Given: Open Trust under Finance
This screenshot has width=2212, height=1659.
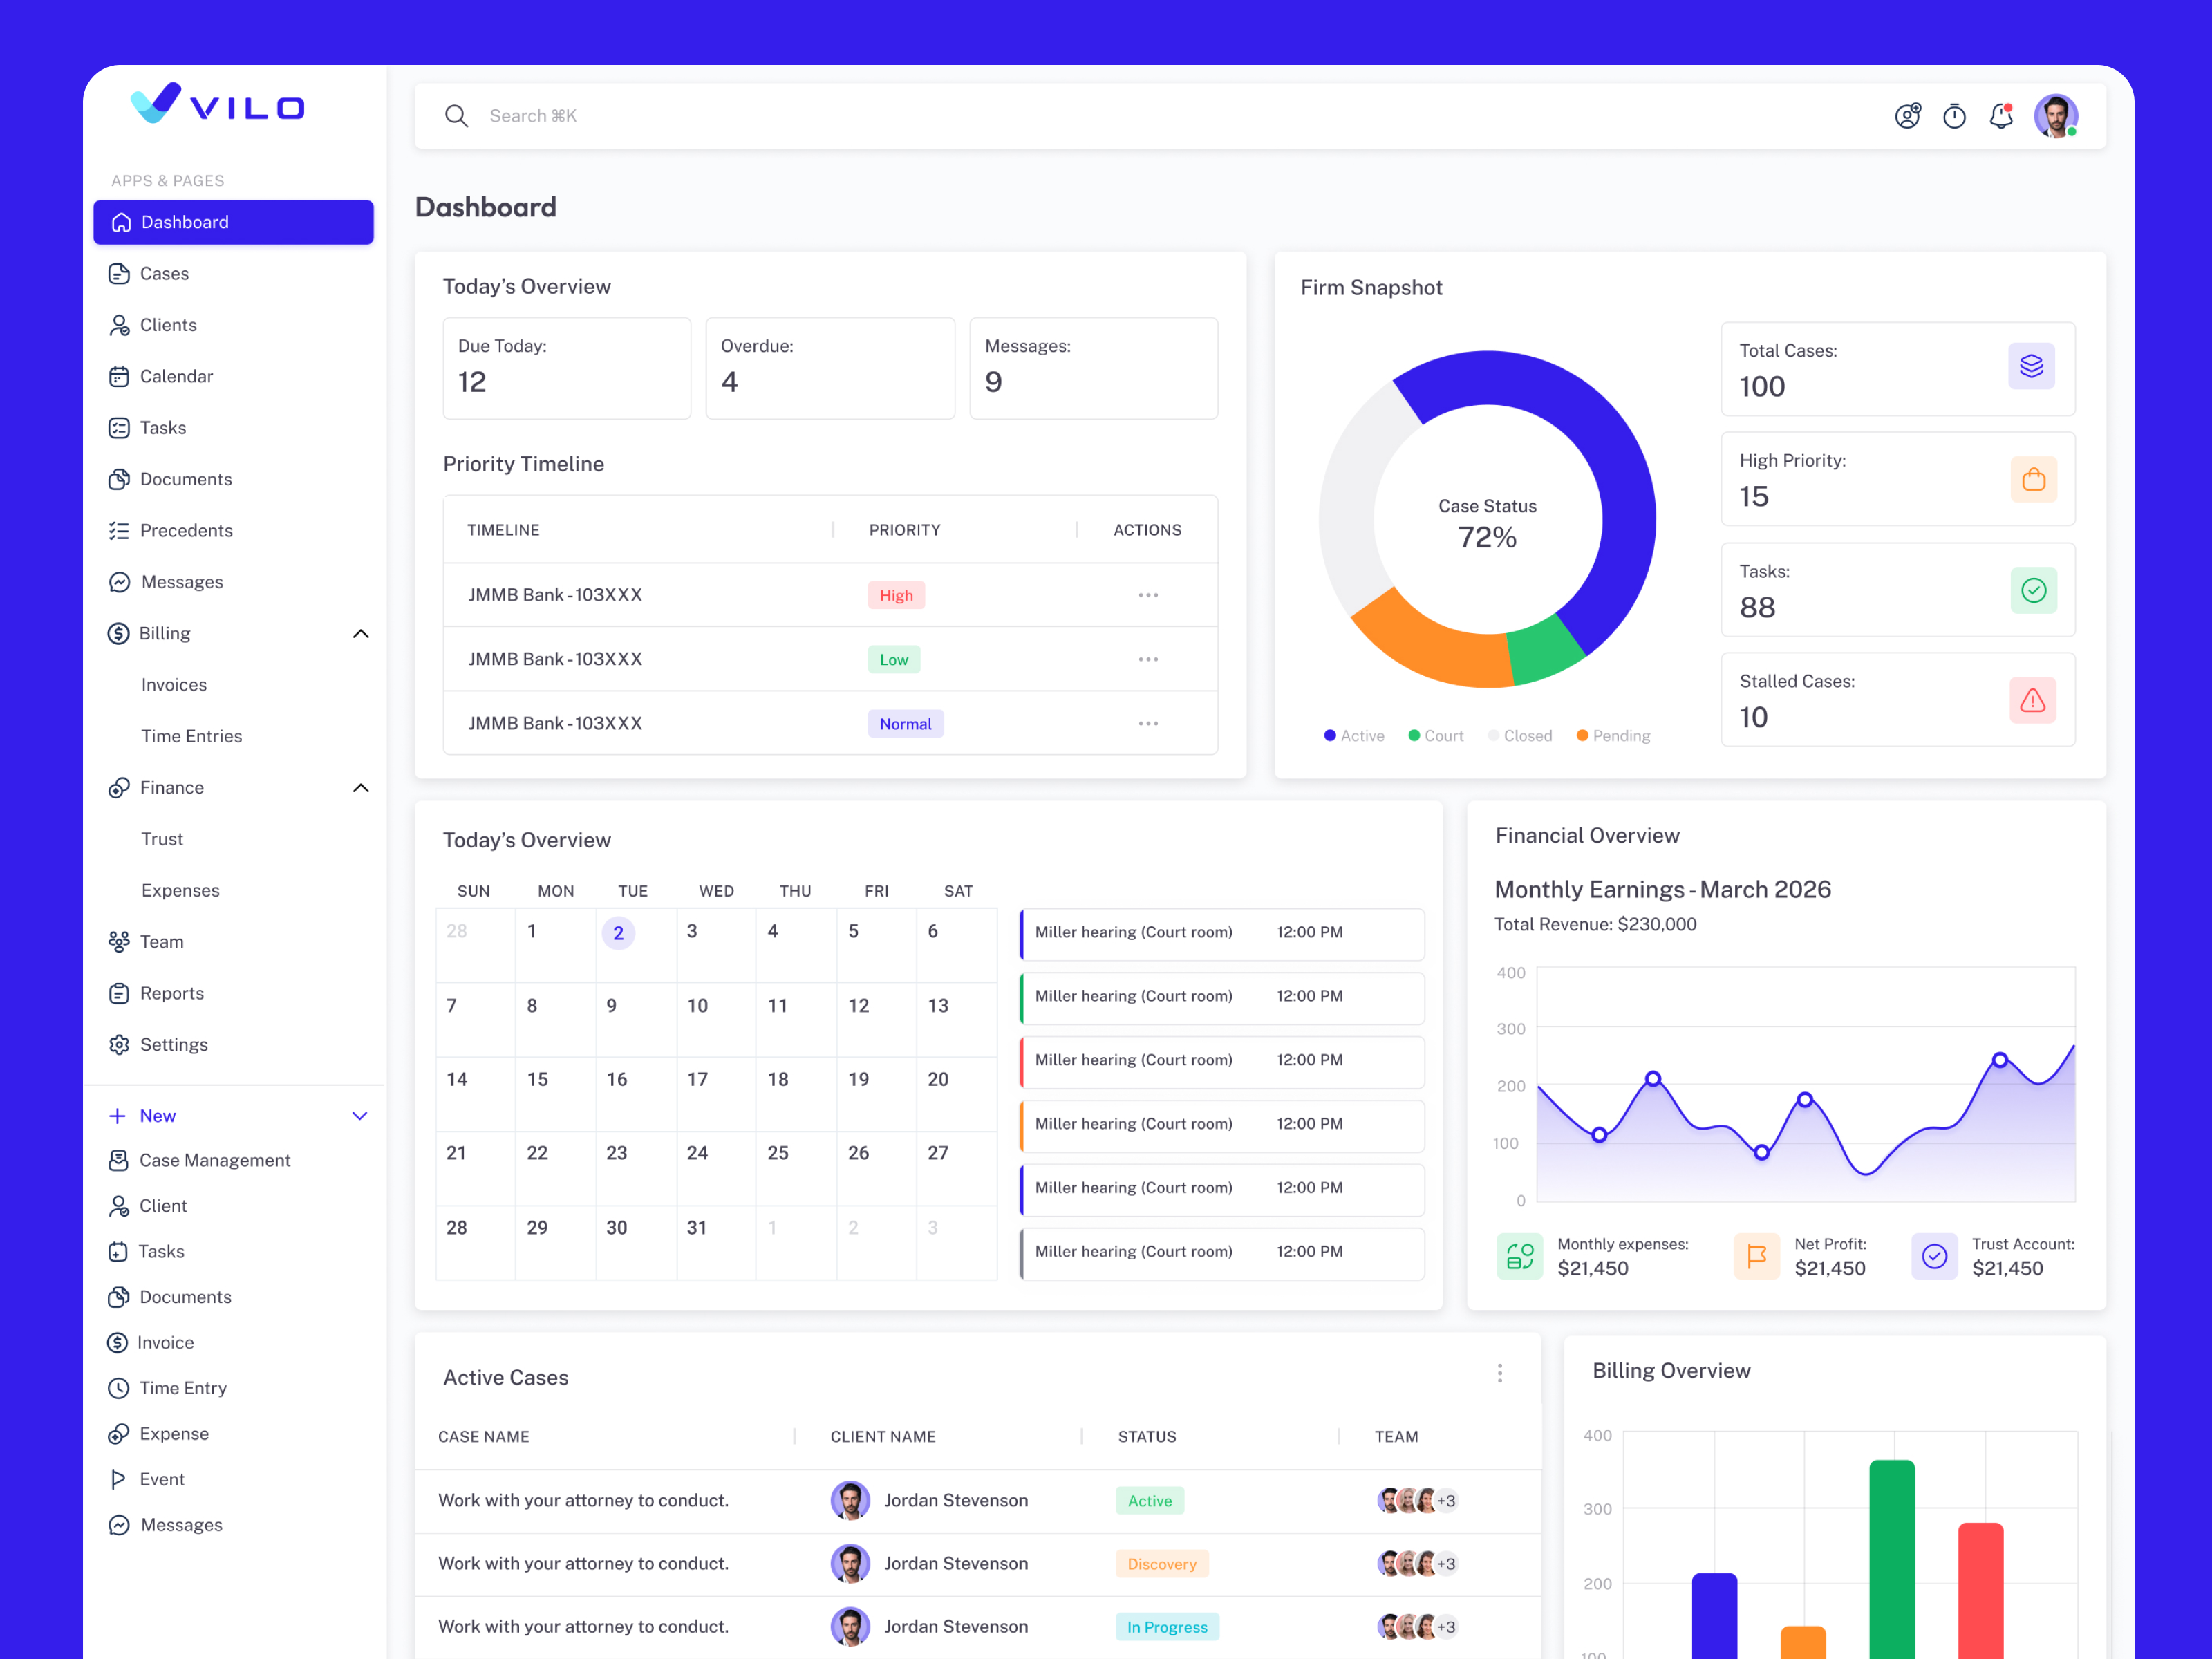Looking at the screenshot, I should [162, 839].
